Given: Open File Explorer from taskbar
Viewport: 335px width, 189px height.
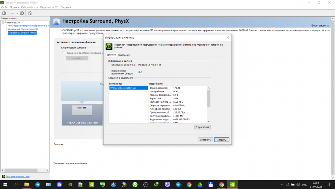Looking at the screenshot, I should [x=27, y=185].
